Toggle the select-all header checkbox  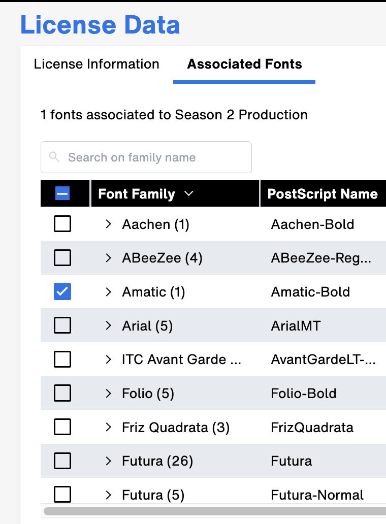pyautogui.click(x=62, y=193)
